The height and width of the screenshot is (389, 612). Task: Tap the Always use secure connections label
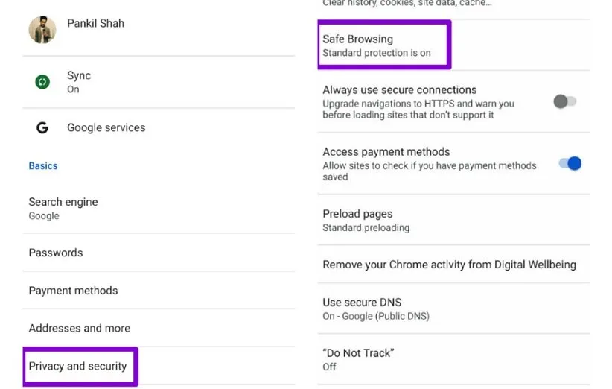tap(400, 90)
